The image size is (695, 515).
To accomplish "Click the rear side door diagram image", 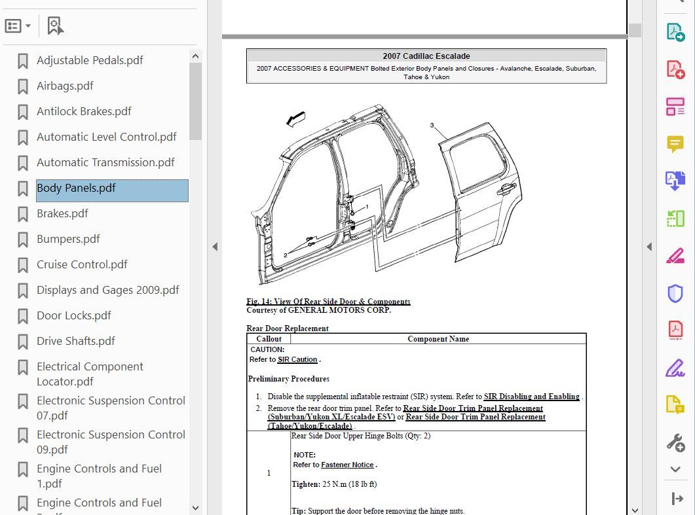I will click(x=386, y=194).
